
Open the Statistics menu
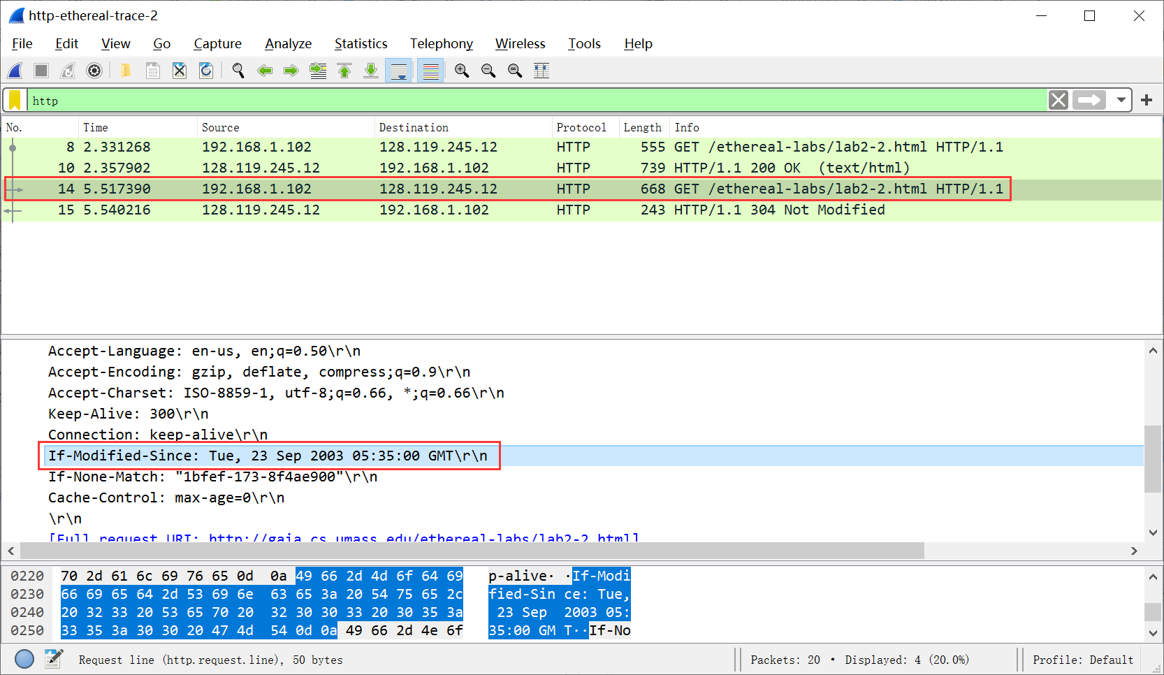361,43
